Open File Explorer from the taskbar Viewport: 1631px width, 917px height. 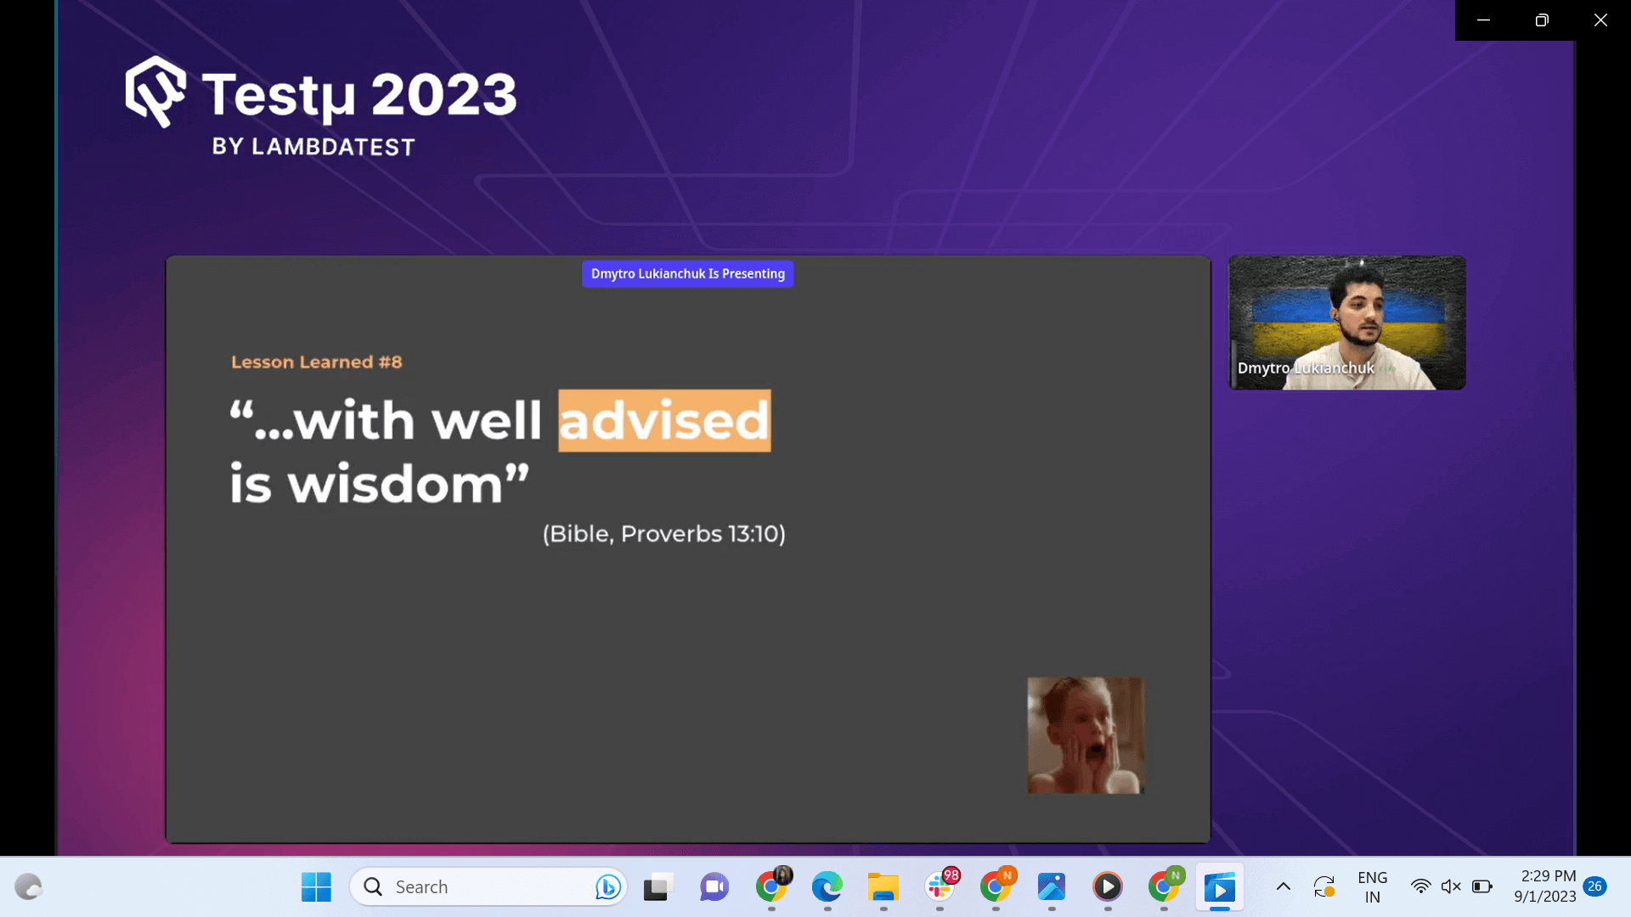(x=883, y=886)
